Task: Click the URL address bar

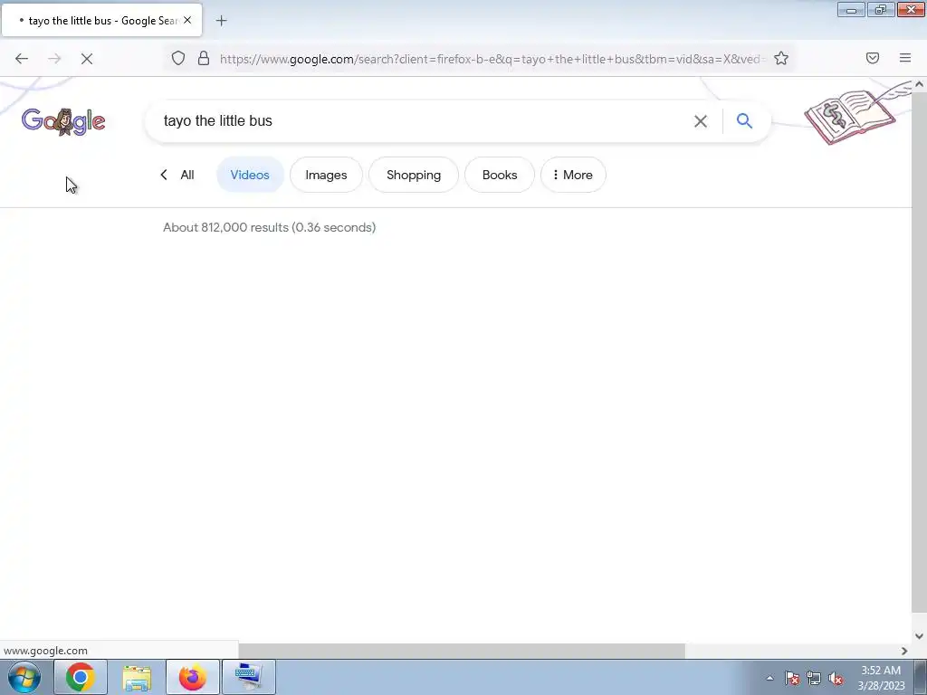Action: (x=491, y=59)
